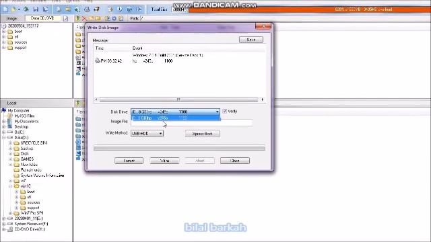Click the Save As toolbar icon
The width and height of the screenshot is (431, 242).
(x=46, y=9)
